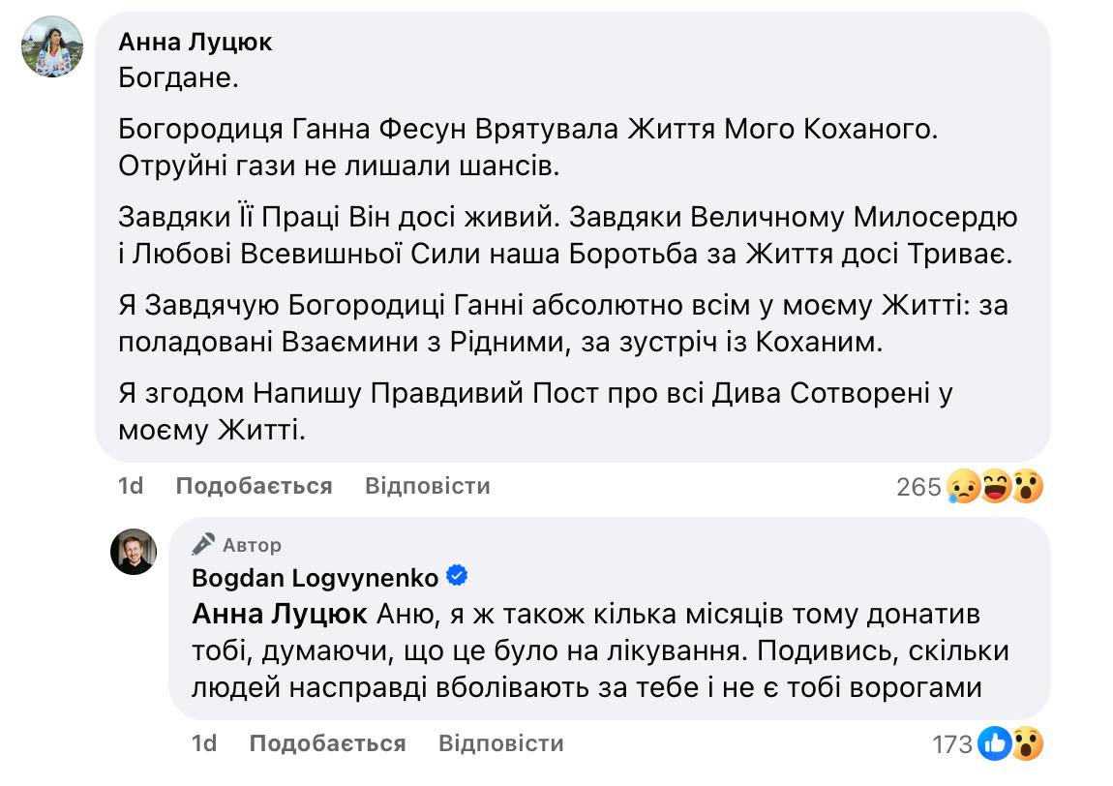Click the wow emoji beside the 173 count

[x=1026, y=743]
